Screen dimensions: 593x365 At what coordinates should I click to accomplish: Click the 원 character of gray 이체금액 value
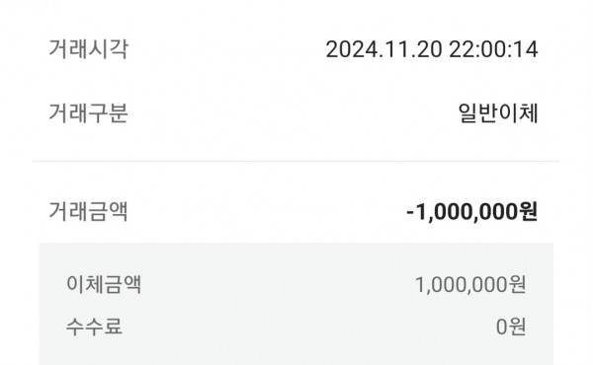click(x=517, y=284)
